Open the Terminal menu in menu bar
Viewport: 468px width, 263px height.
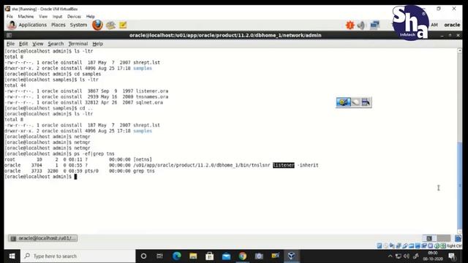(78, 44)
